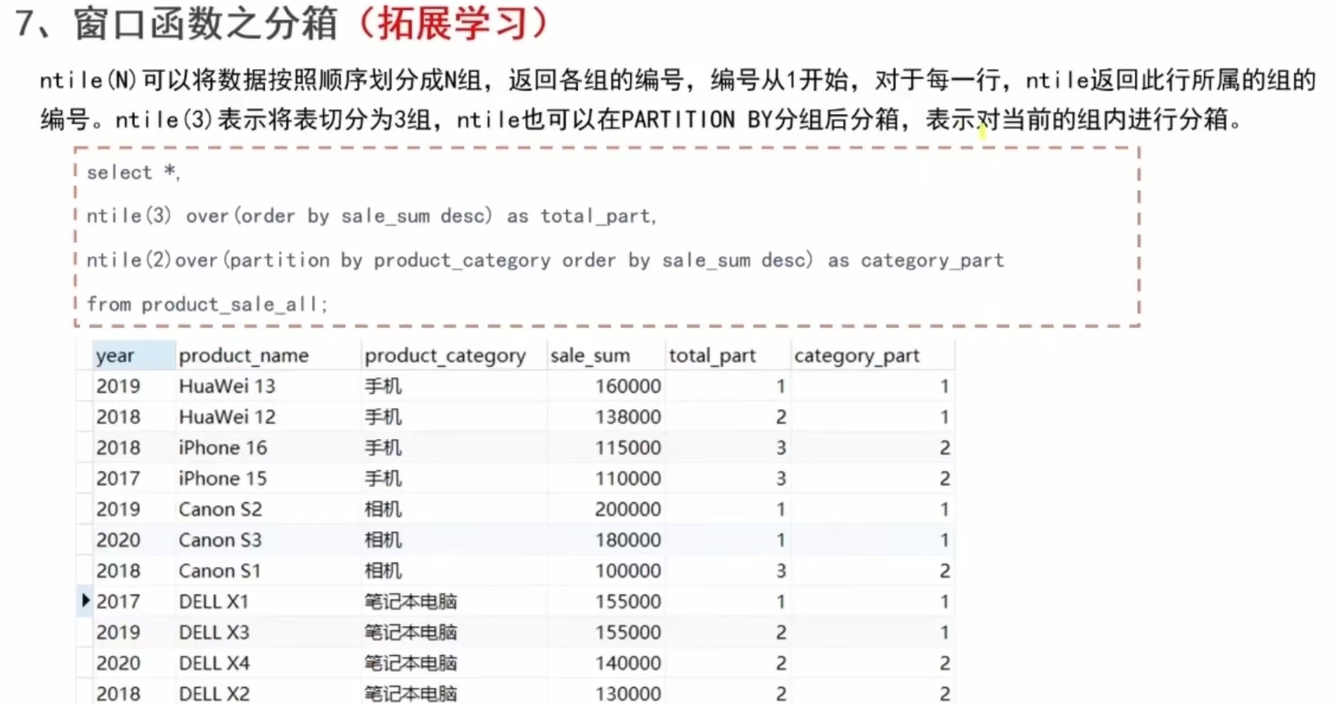Click the sale_sum value 110000
Image resolution: width=1336 pixels, height=704 pixels.
628,478
